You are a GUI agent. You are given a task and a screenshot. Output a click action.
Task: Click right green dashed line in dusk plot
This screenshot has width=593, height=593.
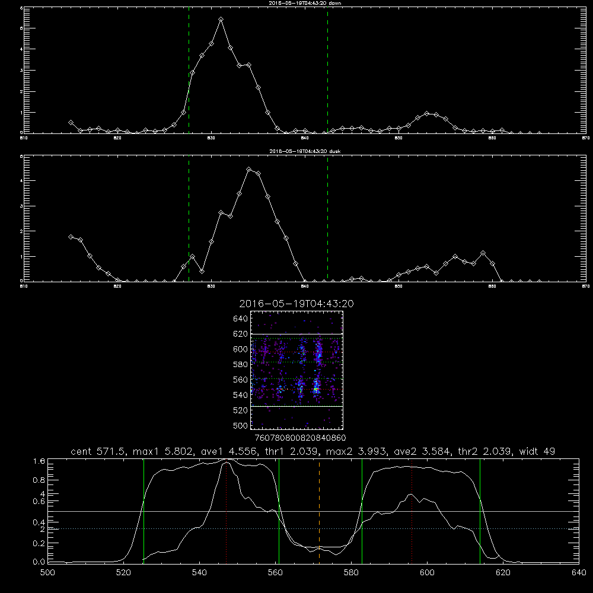327,219
